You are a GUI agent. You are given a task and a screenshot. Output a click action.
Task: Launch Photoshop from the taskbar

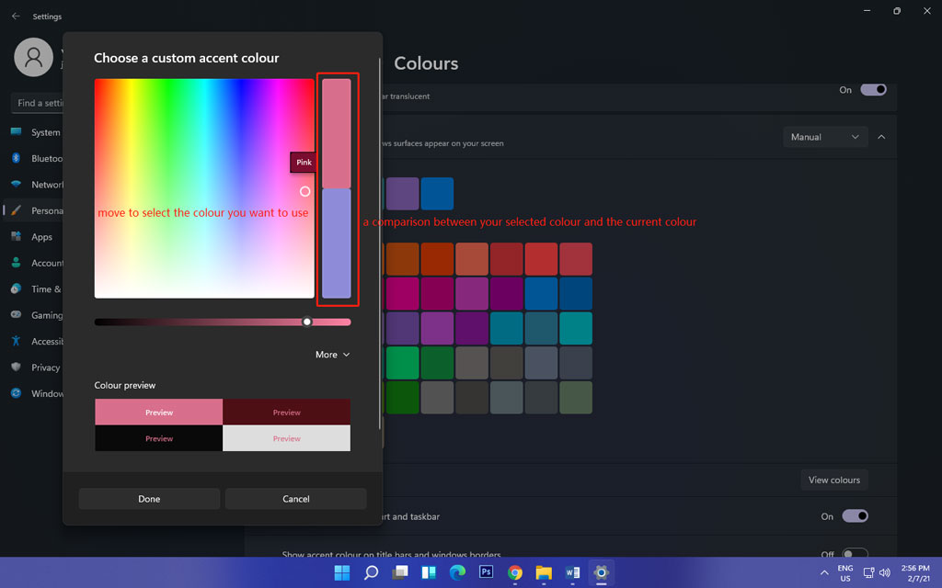[x=486, y=571]
